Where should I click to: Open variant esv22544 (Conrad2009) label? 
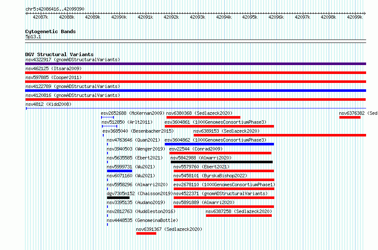pos(196,149)
